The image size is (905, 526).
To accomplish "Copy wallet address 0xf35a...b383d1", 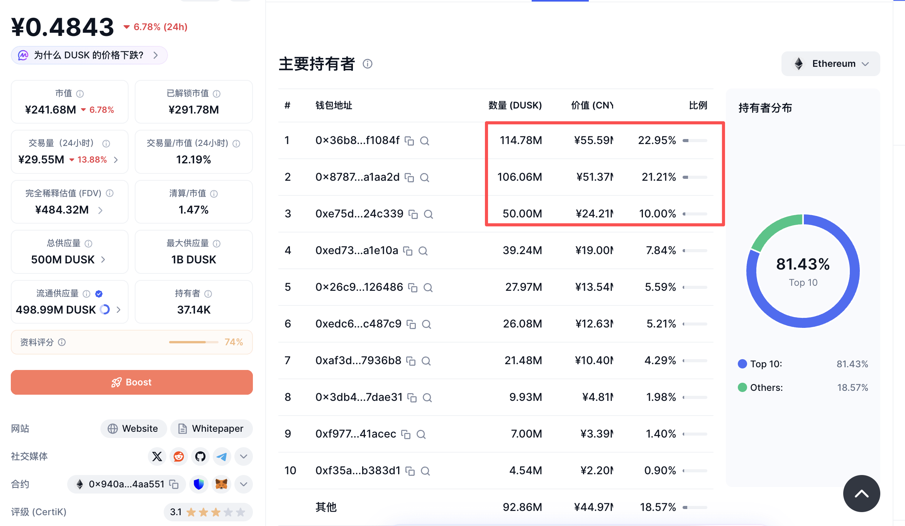I will coord(410,471).
